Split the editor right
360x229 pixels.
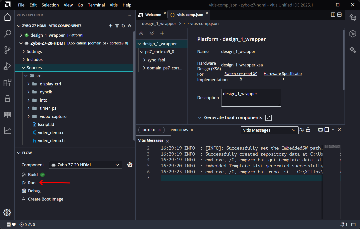[333, 15]
